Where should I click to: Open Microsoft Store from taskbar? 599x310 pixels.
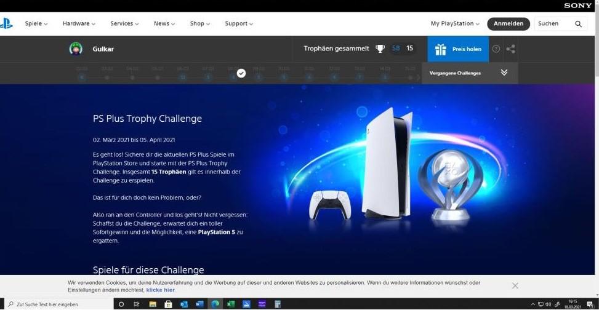point(168,304)
